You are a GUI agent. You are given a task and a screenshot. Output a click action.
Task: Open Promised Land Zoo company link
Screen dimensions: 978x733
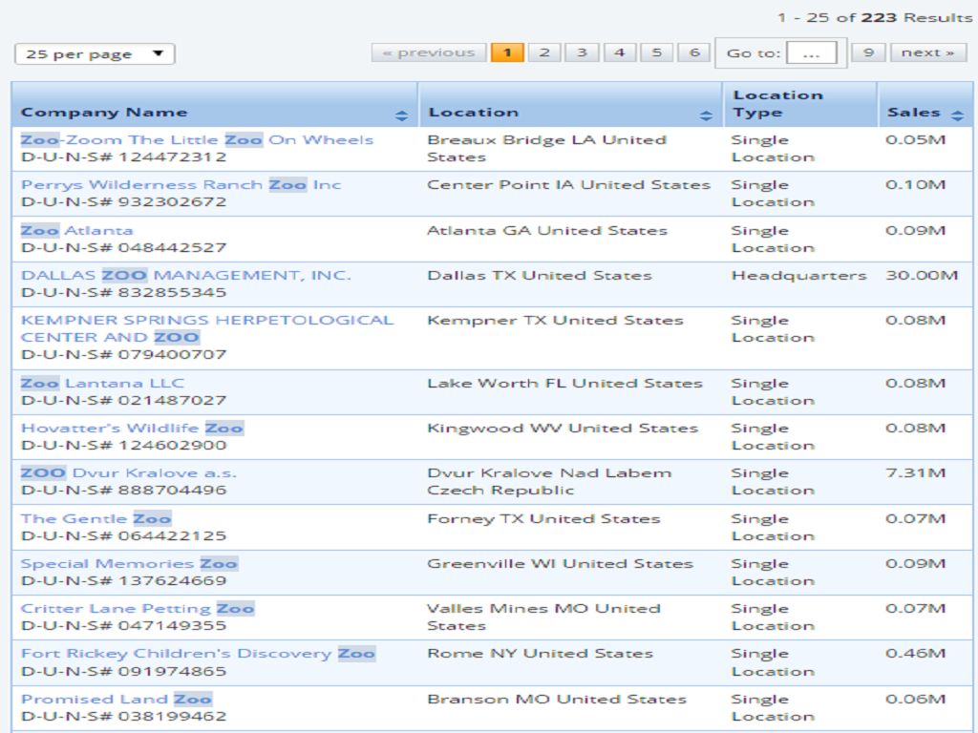tap(117, 699)
